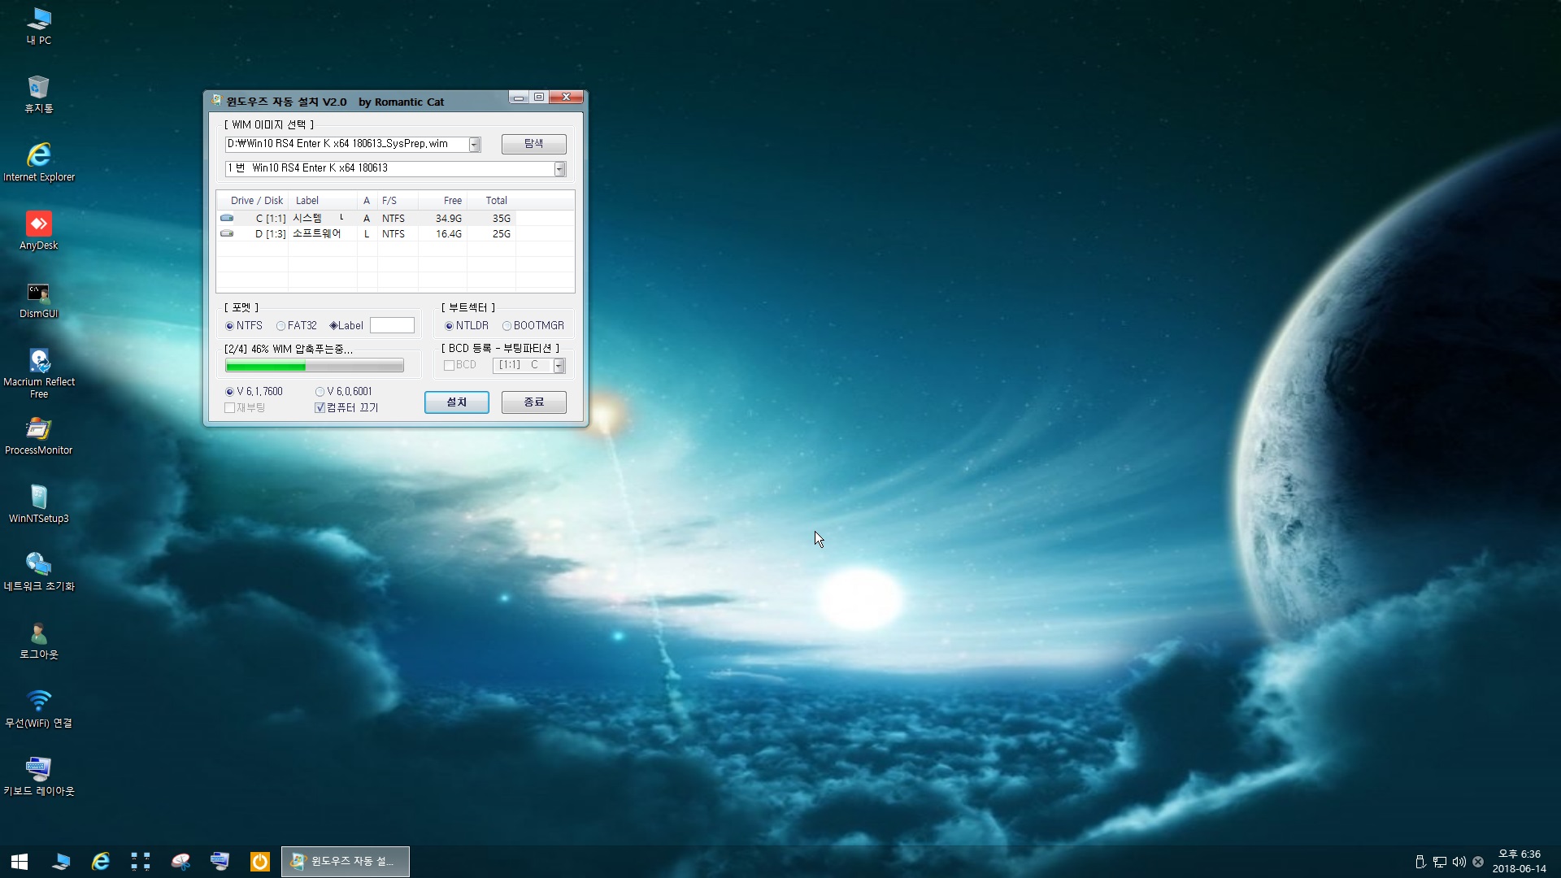1561x878 pixels.
Task: Open the 휴지통 recycle bin icon
Action: click(38, 93)
